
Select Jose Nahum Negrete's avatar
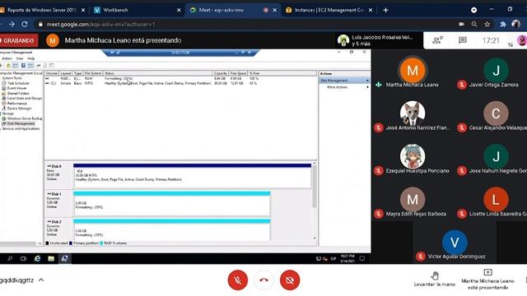496,156
